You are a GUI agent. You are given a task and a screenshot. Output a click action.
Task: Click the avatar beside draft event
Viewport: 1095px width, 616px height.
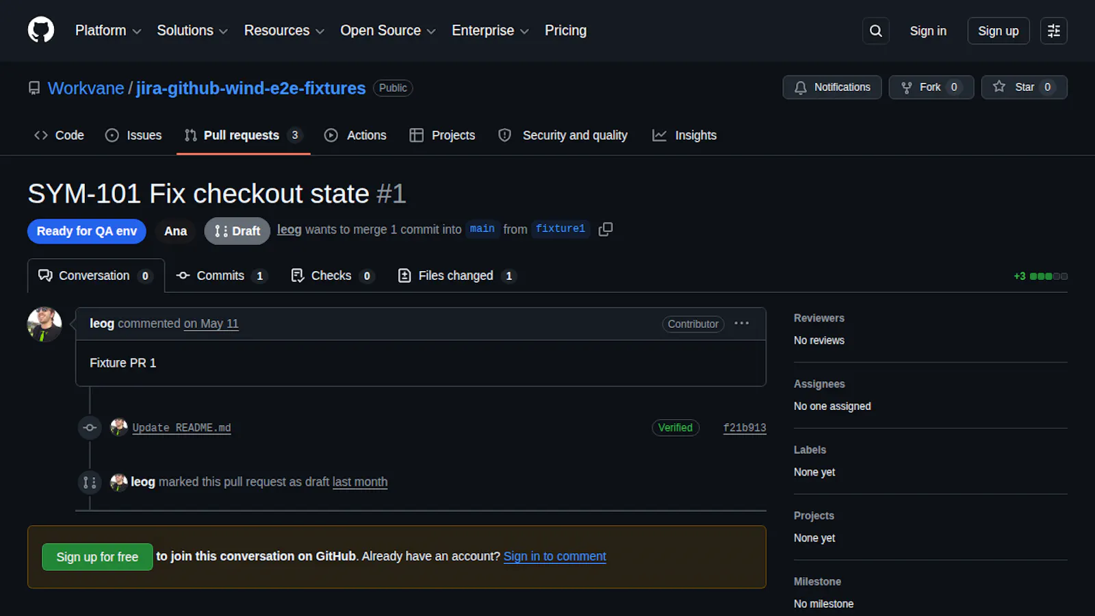(x=119, y=482)
